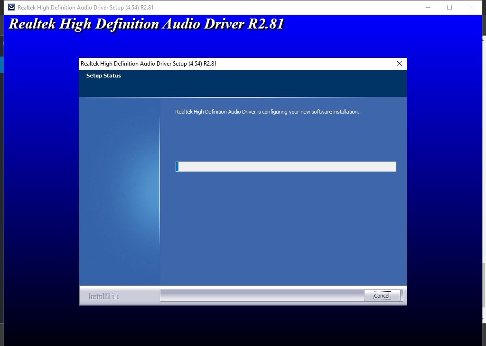The height and width of the screenshot is (346, 486).
Task: Maximize the outer Realtek setup window
Action: pyautogui.click(x=449, y=7)
